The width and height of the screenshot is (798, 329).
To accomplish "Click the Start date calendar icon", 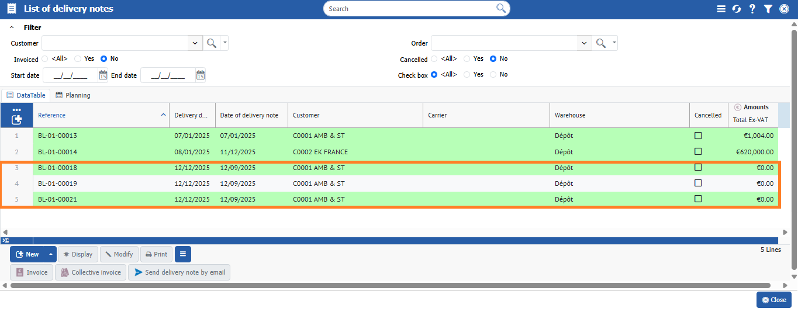I will [x=103, y=75].
